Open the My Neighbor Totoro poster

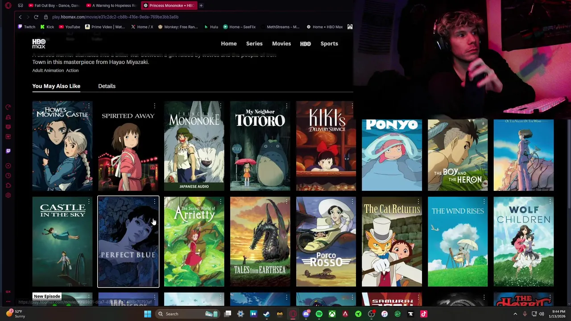tap(260, 146)
